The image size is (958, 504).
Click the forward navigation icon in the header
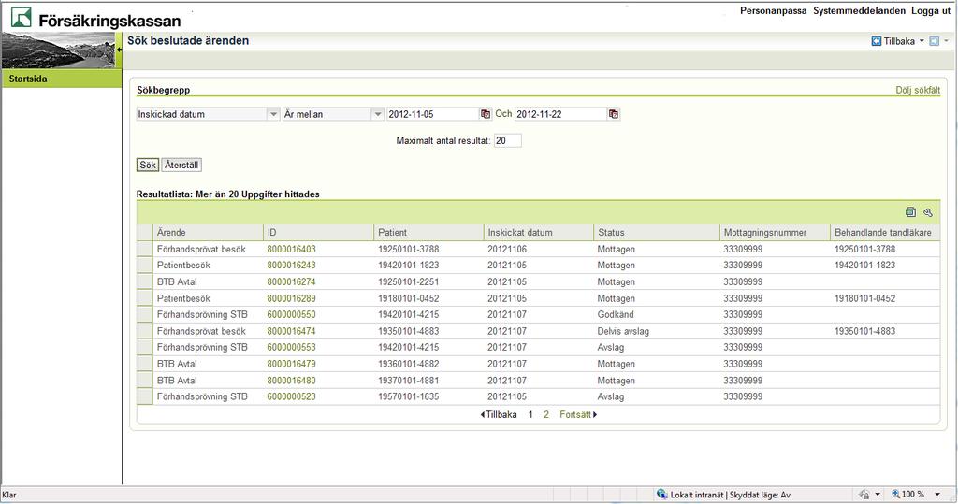coord(935,41)
